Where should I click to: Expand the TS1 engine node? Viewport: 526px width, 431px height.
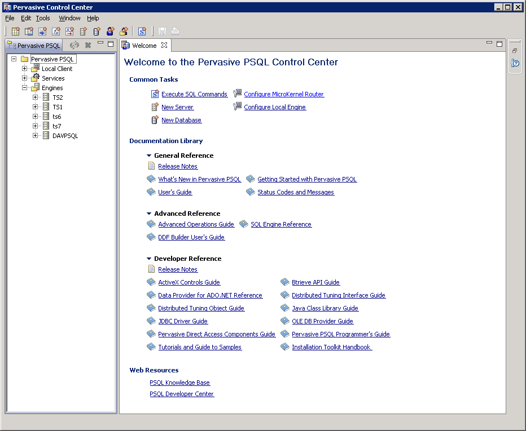click(x=35, y=107)
